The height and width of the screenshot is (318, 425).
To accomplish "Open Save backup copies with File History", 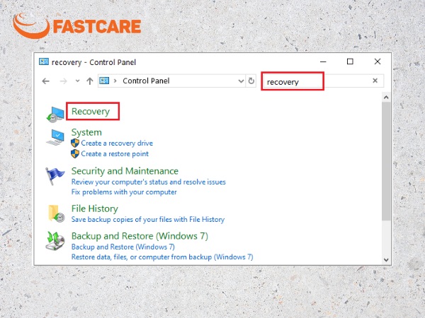I will (148, 219).
